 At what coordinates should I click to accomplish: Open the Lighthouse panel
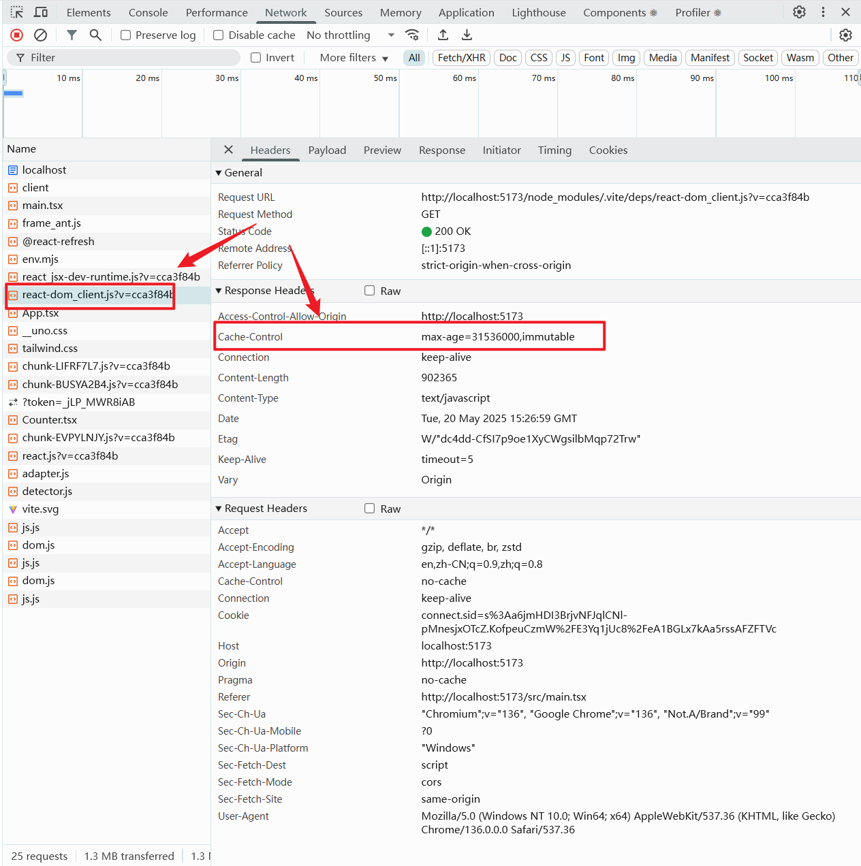pos(539,12)
